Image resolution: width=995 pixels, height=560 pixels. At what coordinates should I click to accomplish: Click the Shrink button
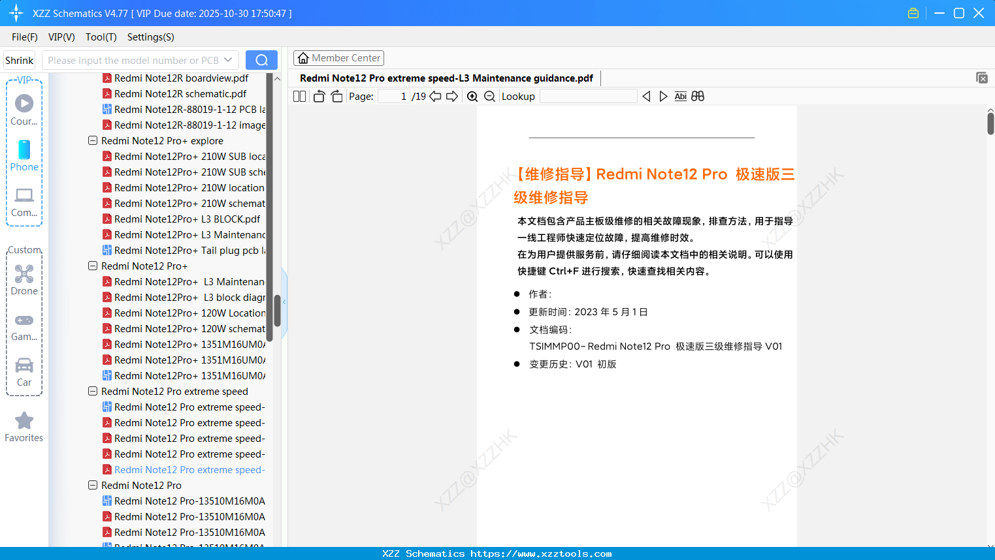point(18,59)
